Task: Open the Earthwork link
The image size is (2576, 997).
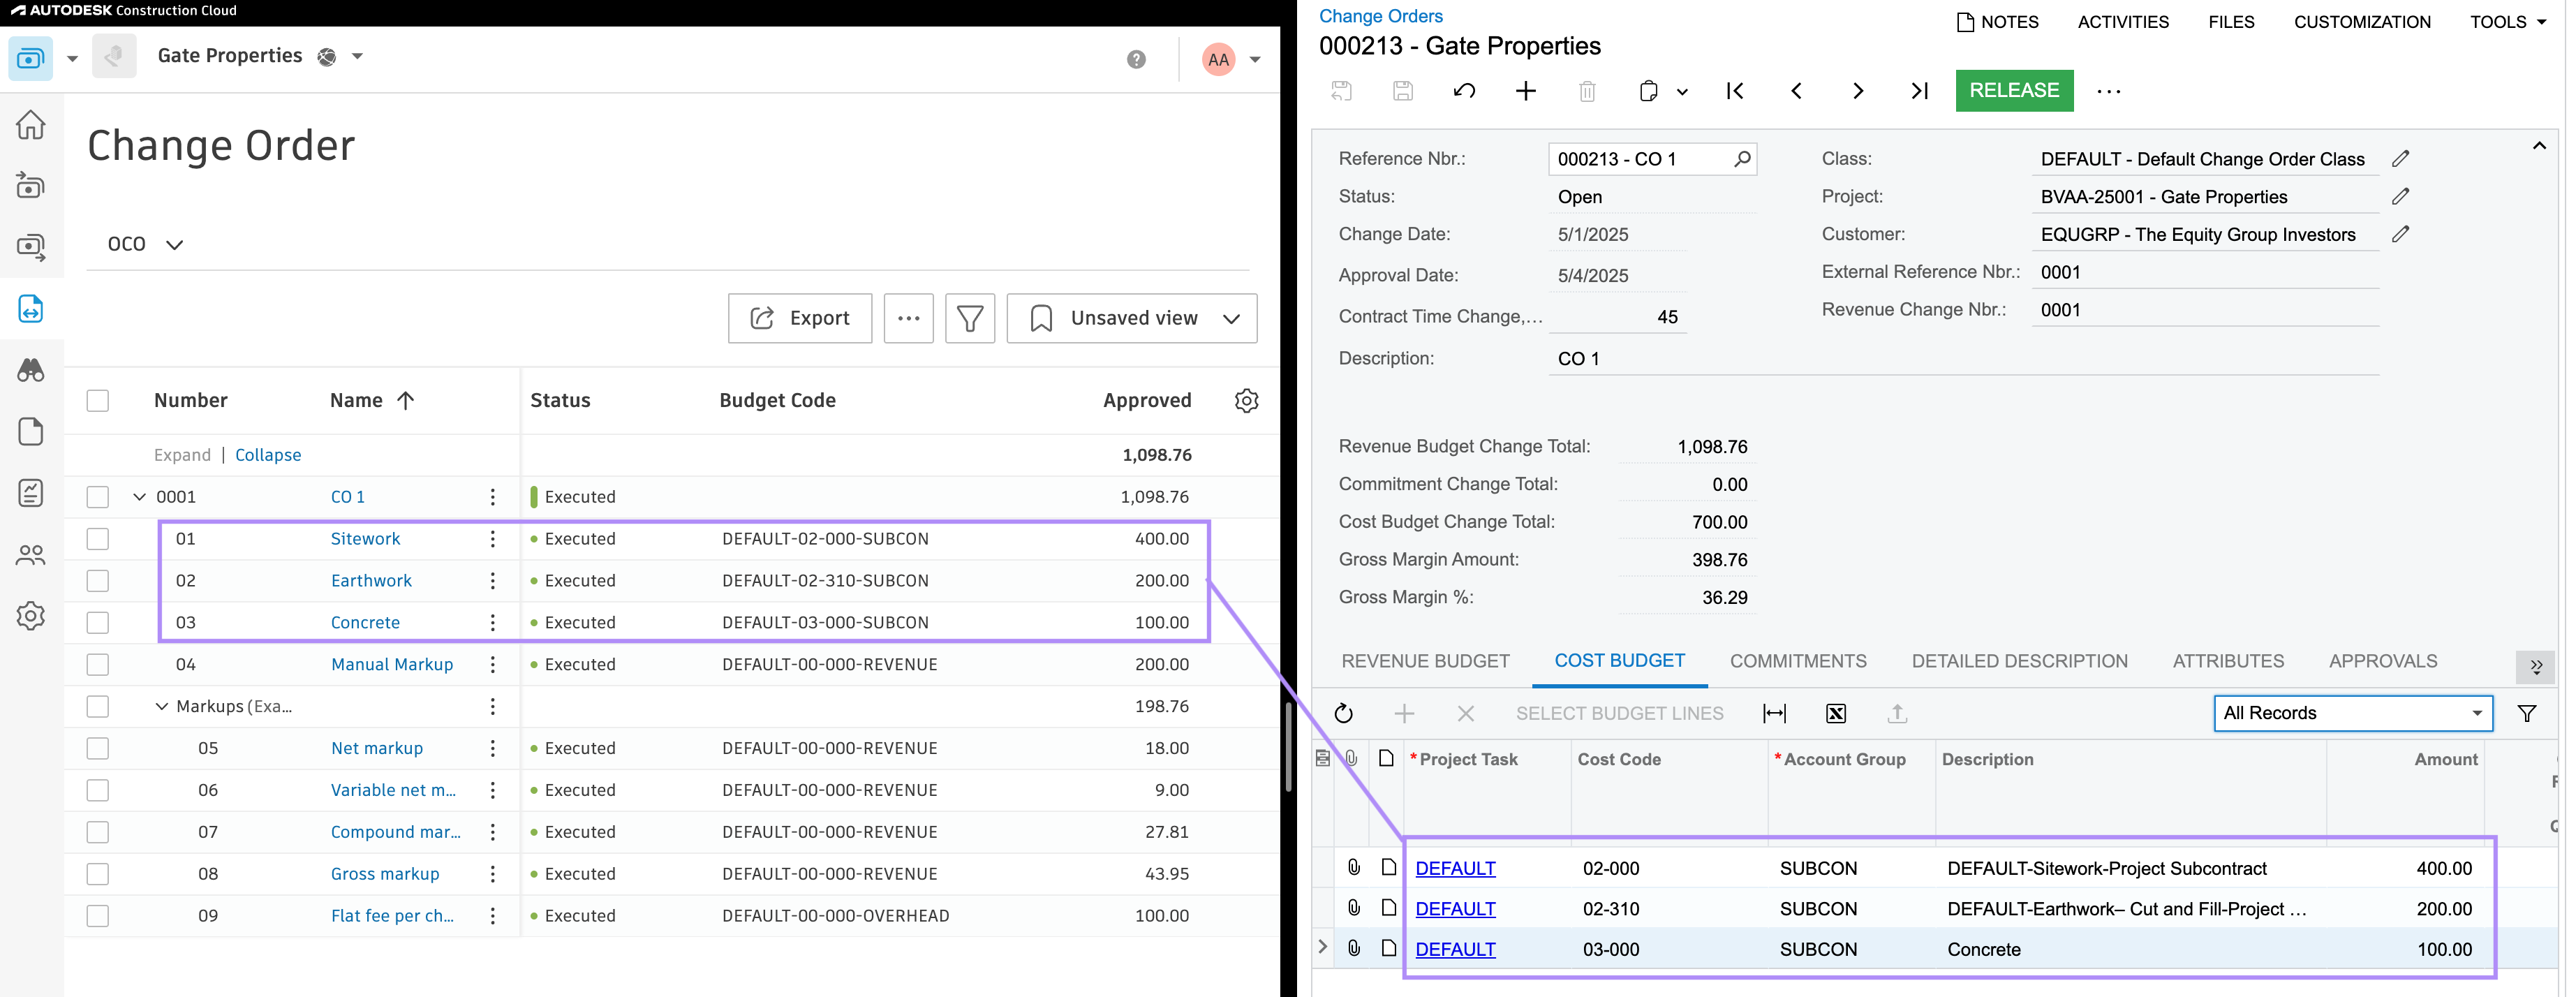Action: 371,581
